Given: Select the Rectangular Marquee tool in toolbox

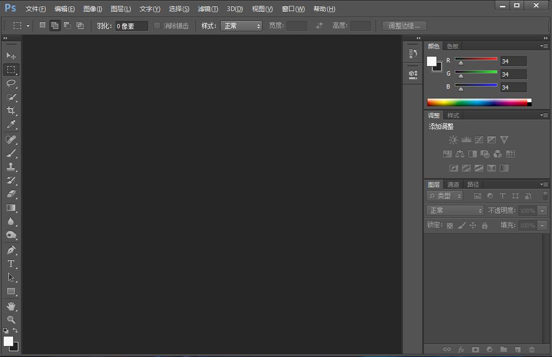Looking at the screenshot, I should pos(11,69).
